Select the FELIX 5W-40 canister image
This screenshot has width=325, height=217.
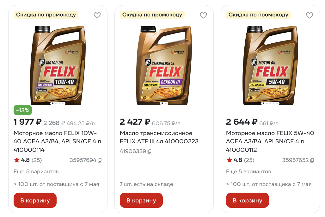[270, 65]
